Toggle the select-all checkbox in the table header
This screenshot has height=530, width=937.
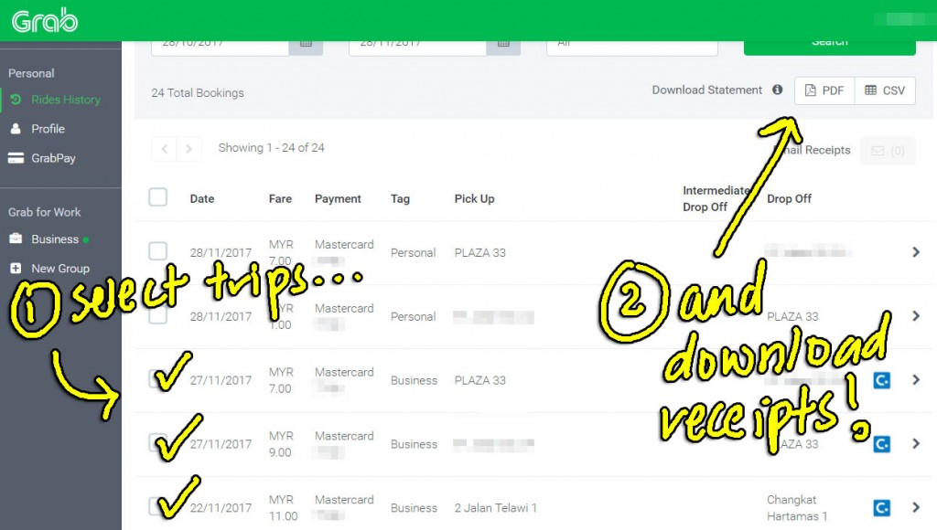click(157, 196)
